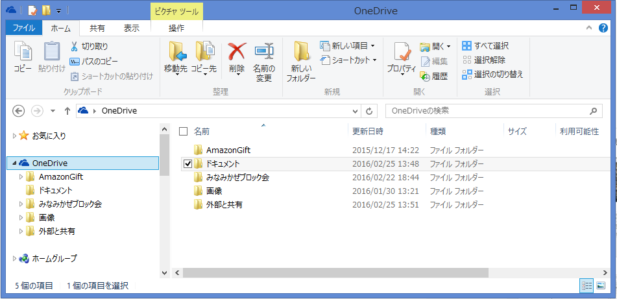This screenshot has width=617, height=299.
Task: Click the Back navigation arrow
Action: (x=19, y=111)
